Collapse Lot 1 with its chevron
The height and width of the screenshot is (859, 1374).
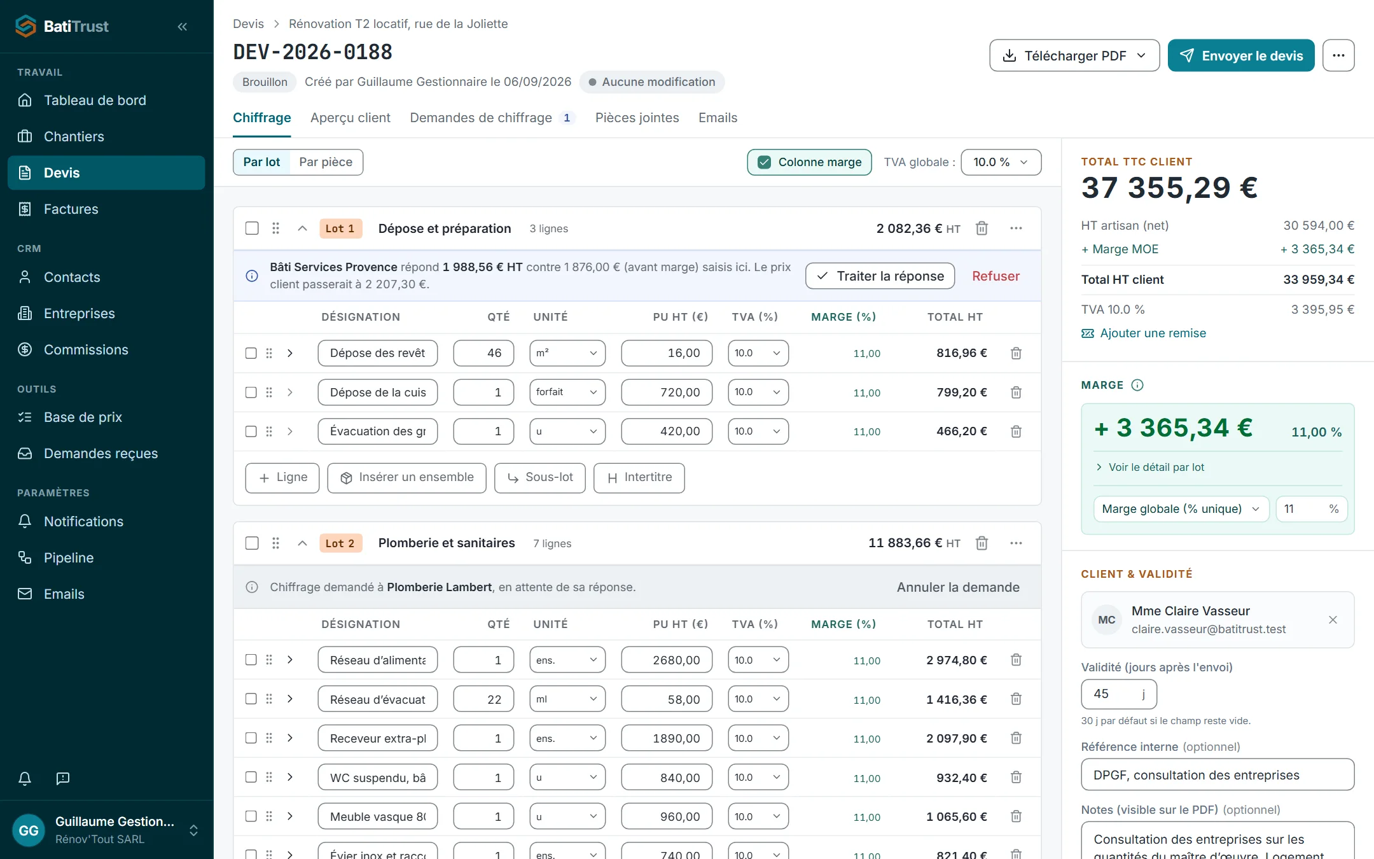(303, 228)
